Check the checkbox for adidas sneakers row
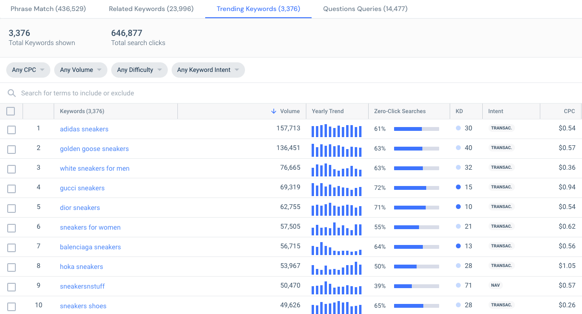This screenshot has height=314, width=582. click(x=12, y=129)
